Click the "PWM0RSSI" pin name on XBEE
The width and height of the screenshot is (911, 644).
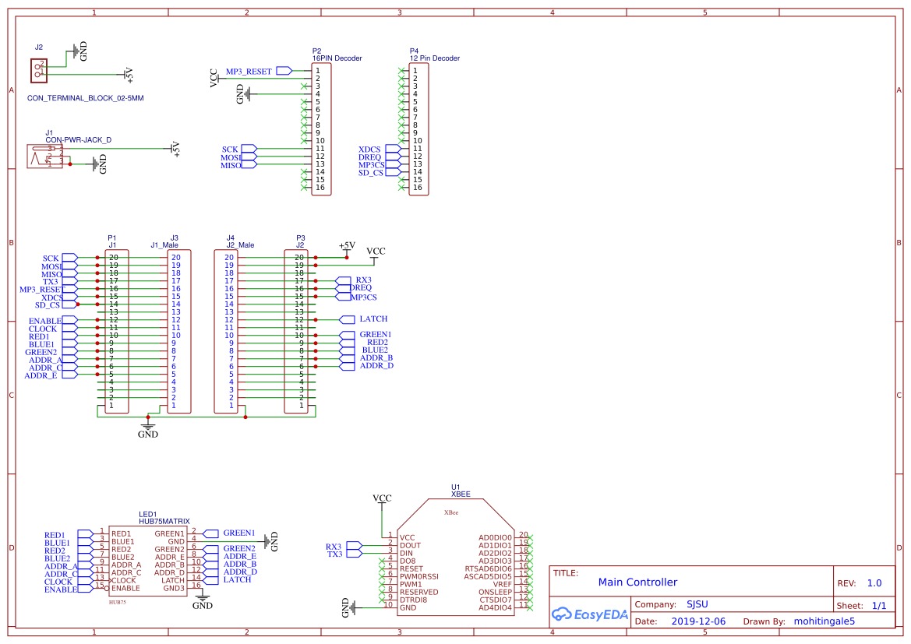tap(419, 576)
